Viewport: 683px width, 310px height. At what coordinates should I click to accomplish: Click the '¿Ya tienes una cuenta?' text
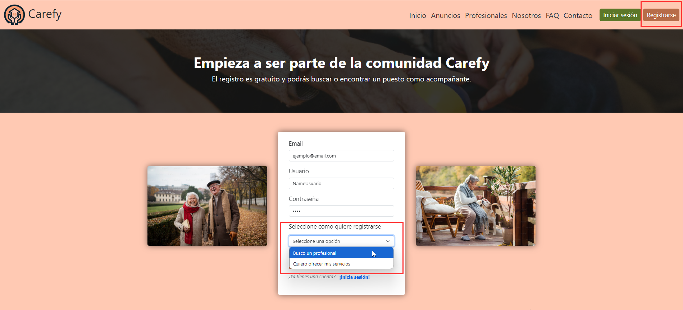click(x=312, y=277)
